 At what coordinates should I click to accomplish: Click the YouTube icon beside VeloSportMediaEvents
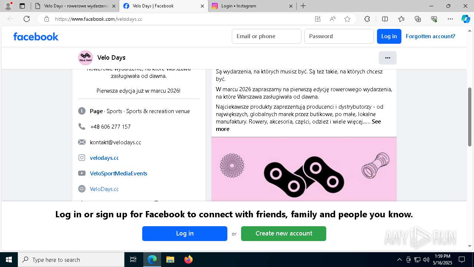tap(82, 173)
